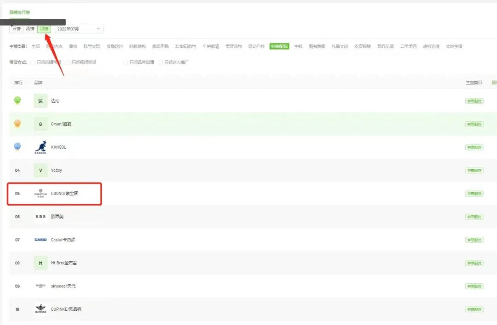497x325 pixels.
Task: Click the 品牌 column header
Action: [38, 83]
